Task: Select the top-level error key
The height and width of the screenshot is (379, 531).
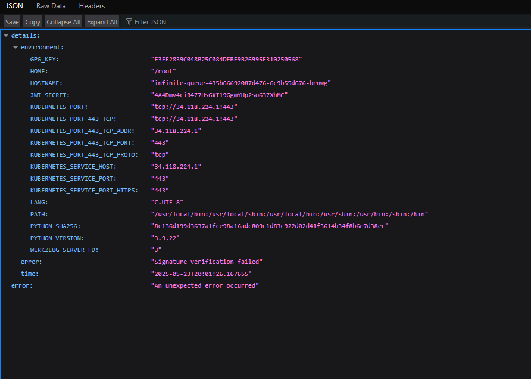Action: (x=22, y=286)
